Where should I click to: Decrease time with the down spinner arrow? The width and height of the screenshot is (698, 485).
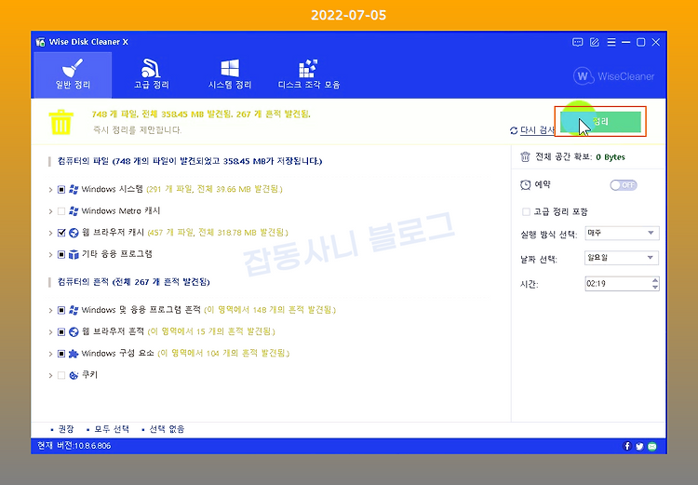coord(655,288)
